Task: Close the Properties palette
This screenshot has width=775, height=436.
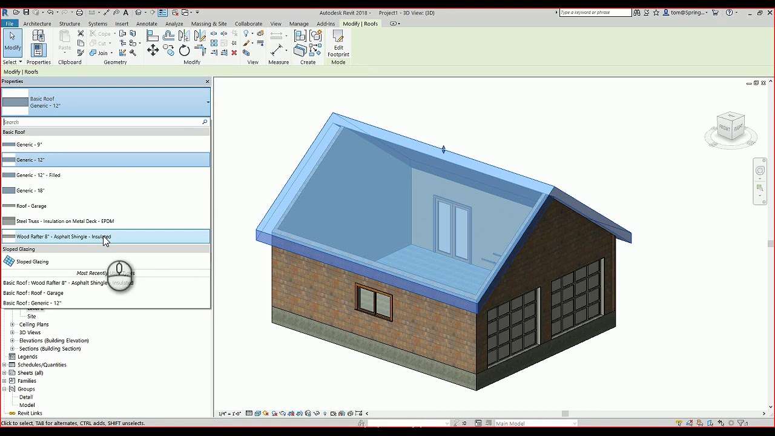Action: tap(207, 81)
